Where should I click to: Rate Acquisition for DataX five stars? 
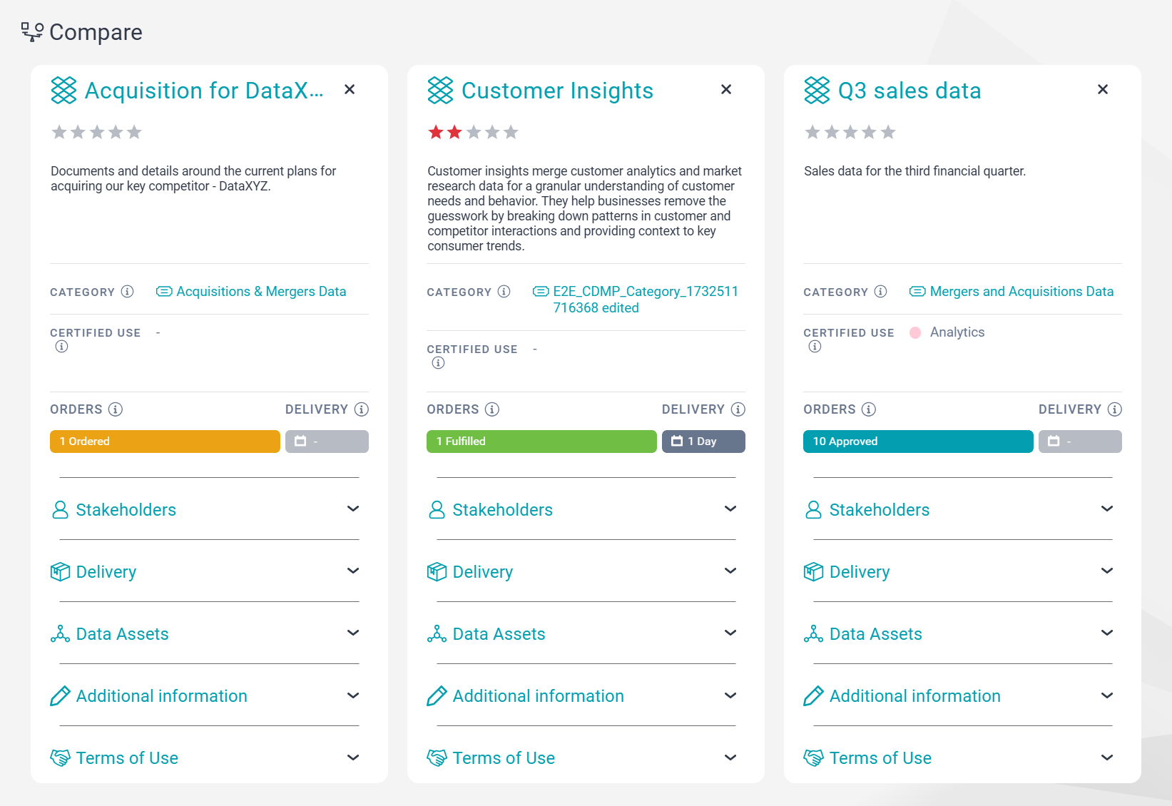click(x=134, y=132)
